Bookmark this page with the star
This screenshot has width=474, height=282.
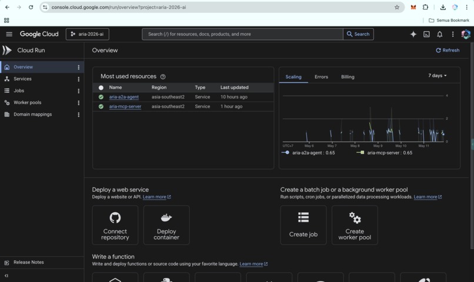coord(397,7)
